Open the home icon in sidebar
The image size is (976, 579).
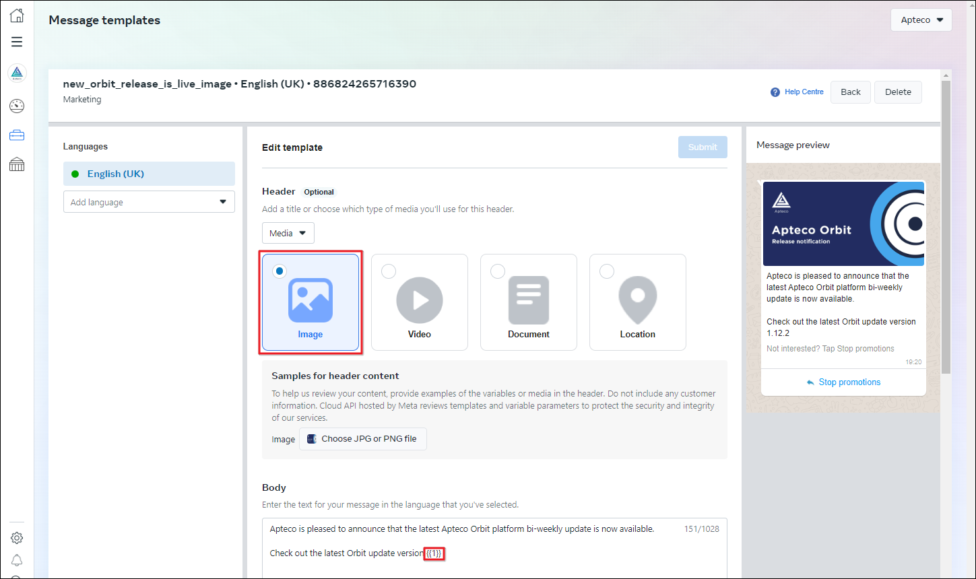[17, 15]
